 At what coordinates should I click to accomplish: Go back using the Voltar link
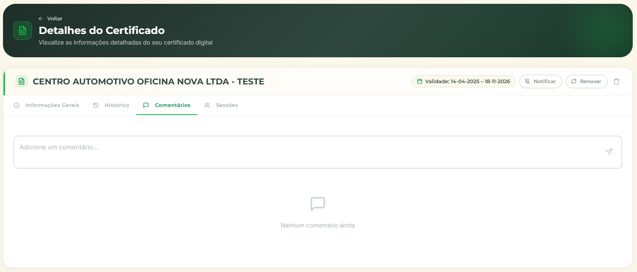click(x=50, y=19)
